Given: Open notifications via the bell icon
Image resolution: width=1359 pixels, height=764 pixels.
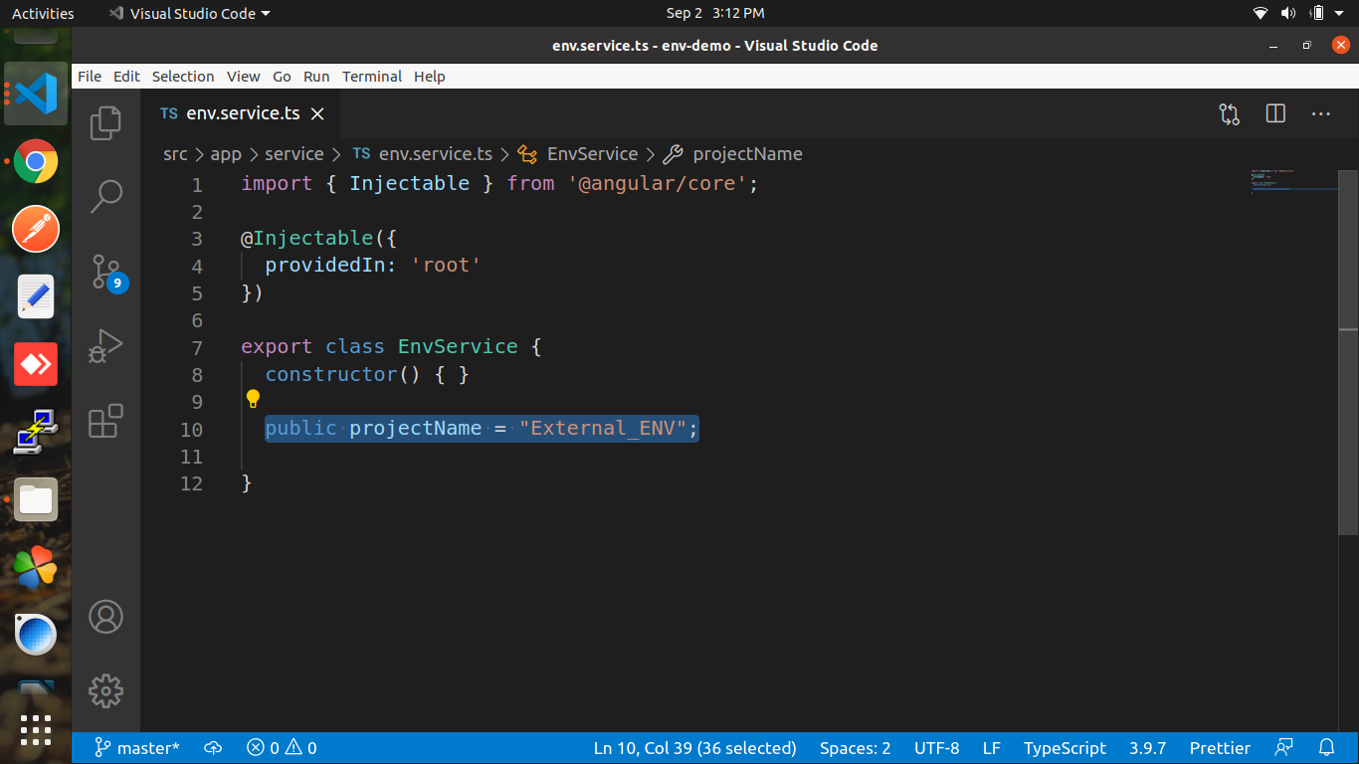Looking at the screenshot, I should click(1327, 747).
